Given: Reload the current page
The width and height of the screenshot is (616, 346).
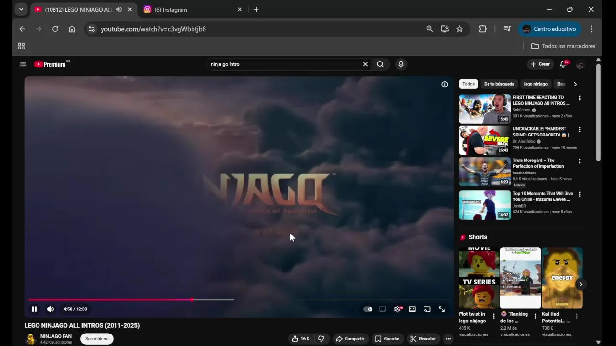Looking at the screenshot, I should point(55,29).
